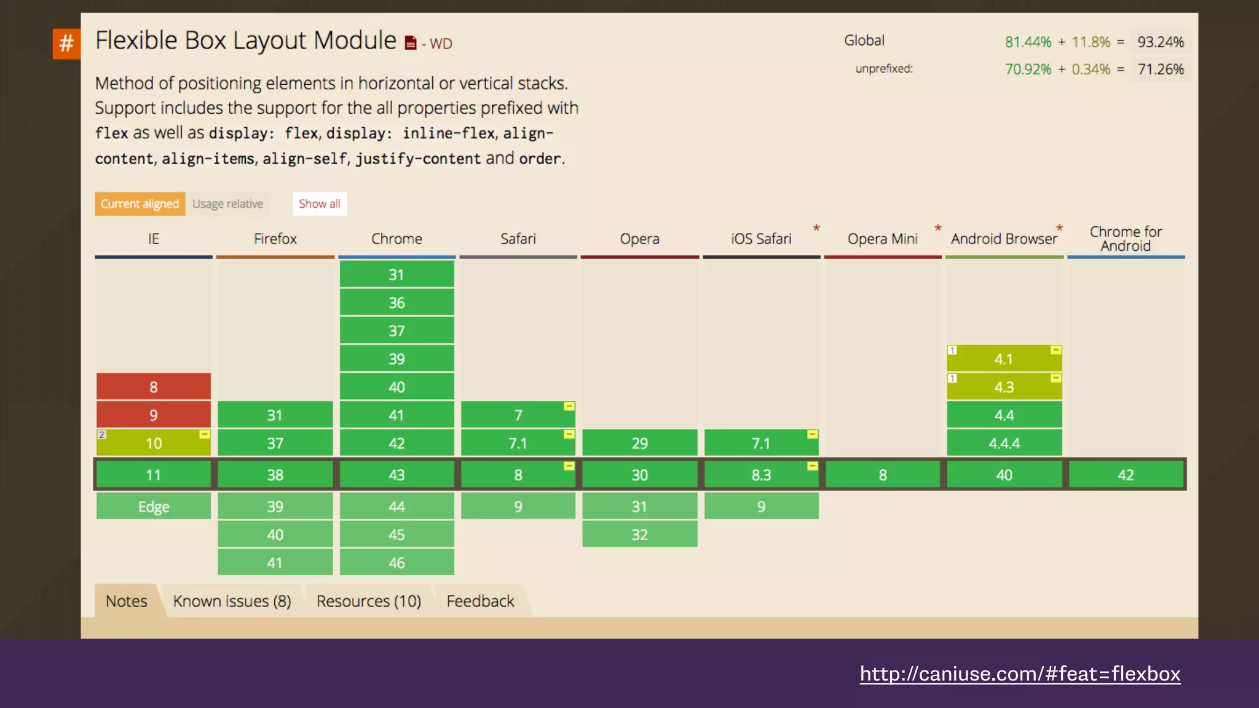Screen dimensions: 1259x708
Task: Click the Opera Mini column header
Action: (x=883, y=239)
